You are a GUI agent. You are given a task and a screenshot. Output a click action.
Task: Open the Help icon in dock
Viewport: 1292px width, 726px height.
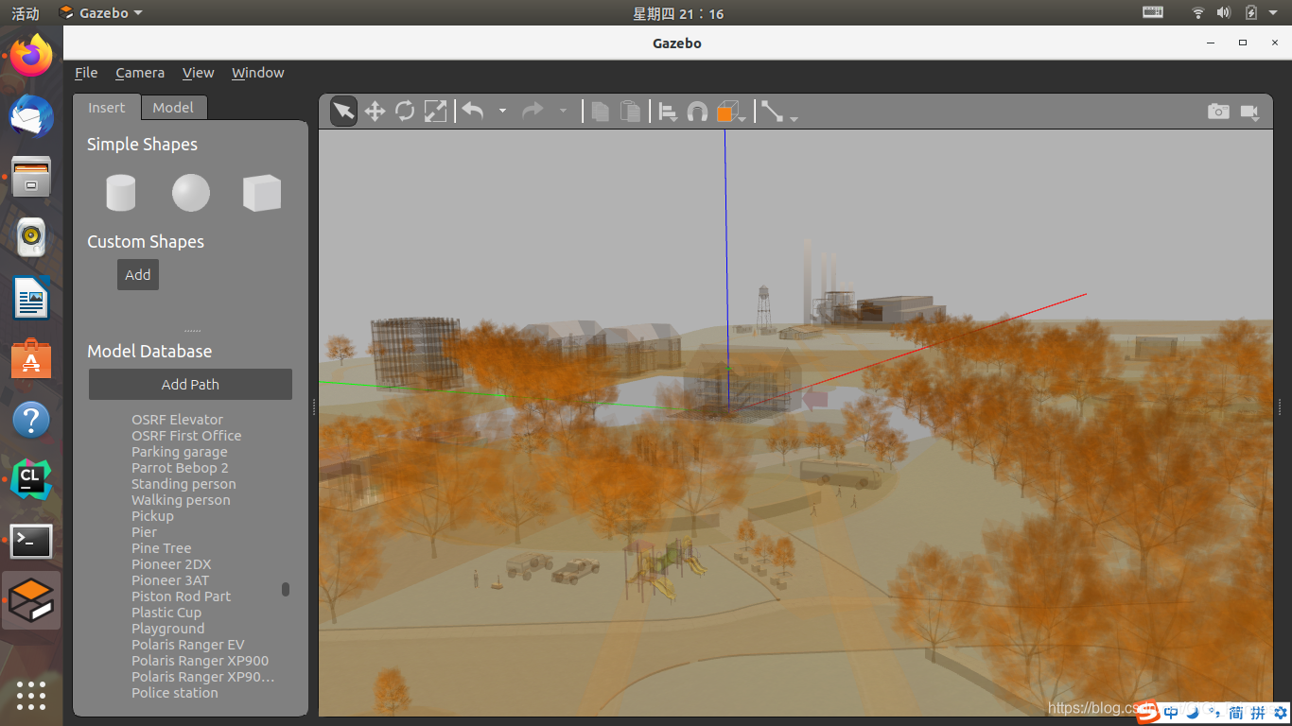(31, 420)
